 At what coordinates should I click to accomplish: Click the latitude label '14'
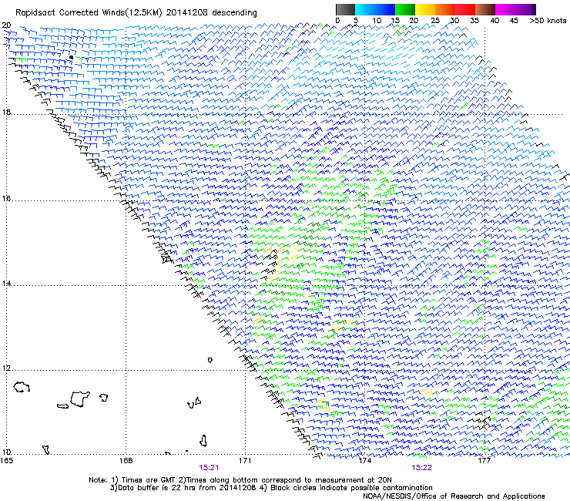tap(6, 283)
